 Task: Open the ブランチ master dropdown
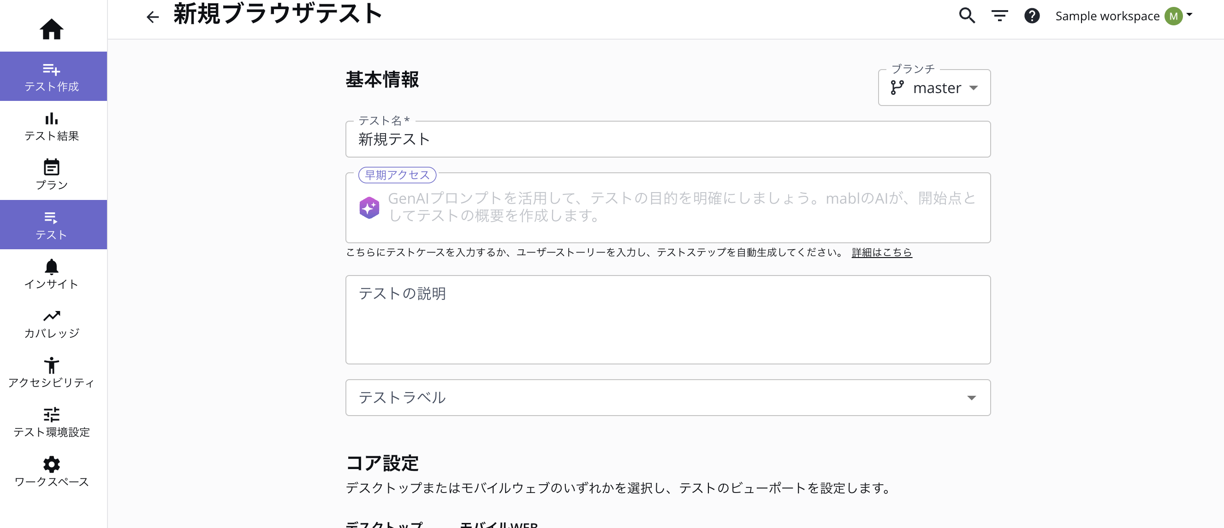pyautogui.click(x=934, y=88)
